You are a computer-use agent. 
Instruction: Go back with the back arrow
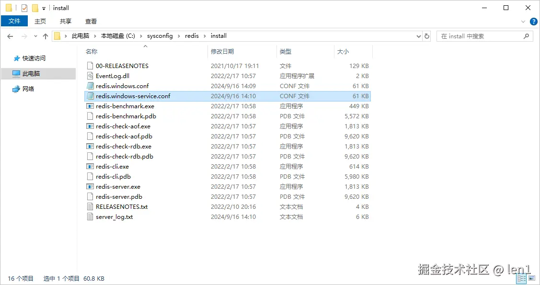point(11,36)
